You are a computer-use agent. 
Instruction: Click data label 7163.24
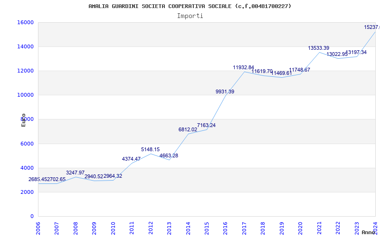(x=206, y=125)
